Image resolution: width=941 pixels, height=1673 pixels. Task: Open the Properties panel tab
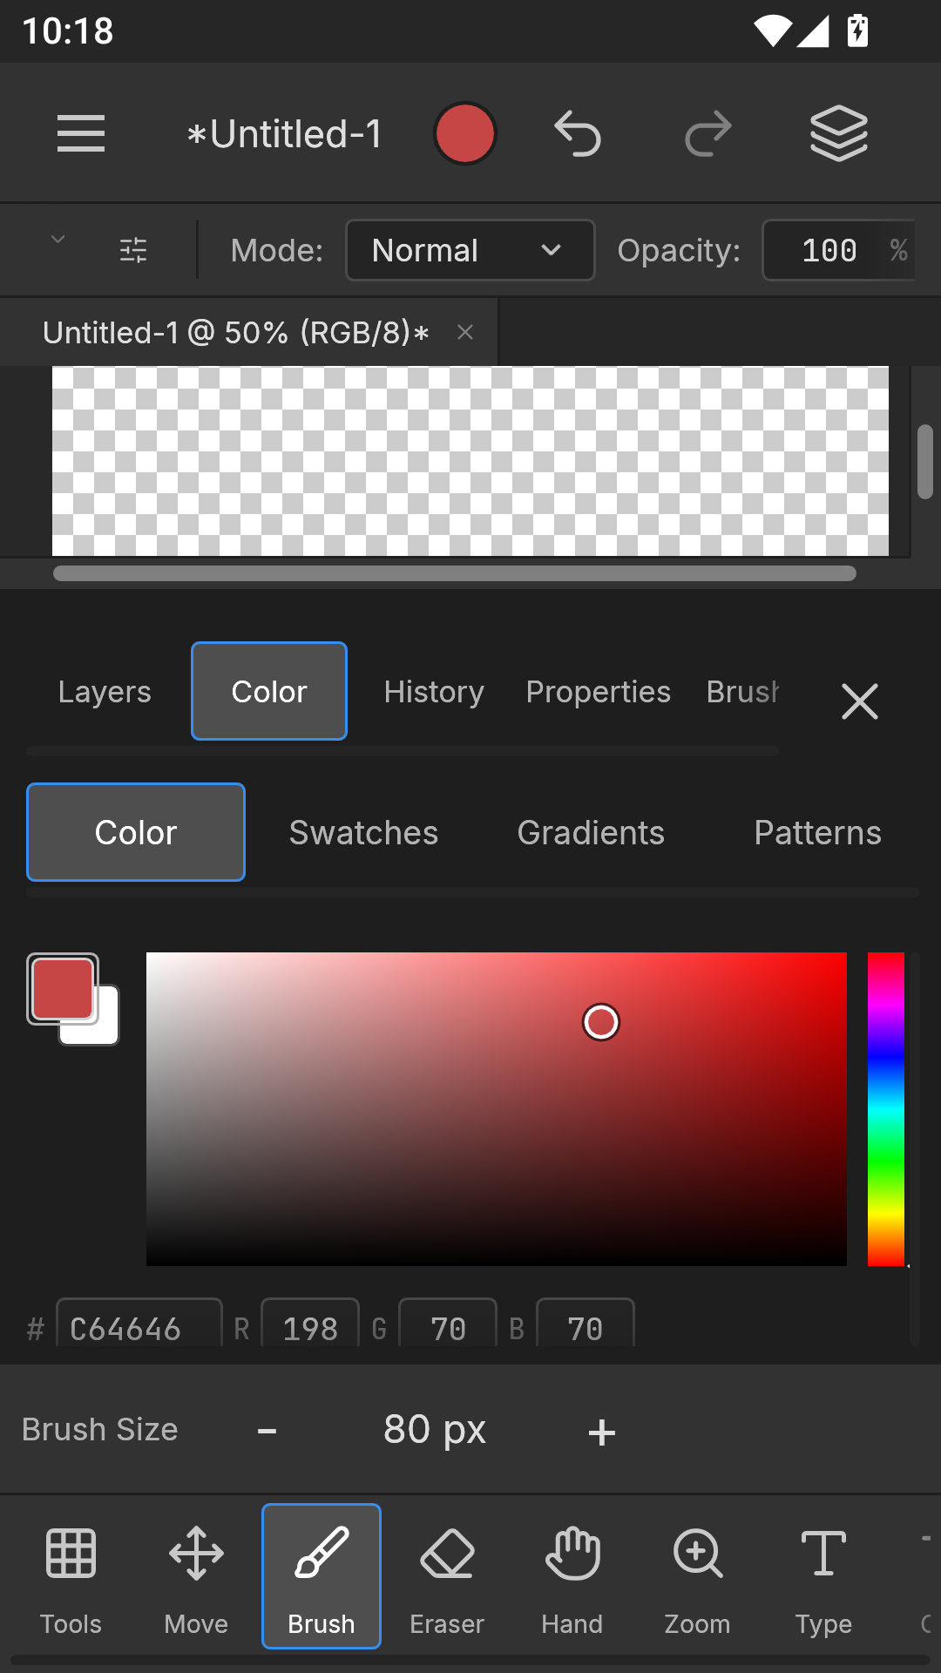tap(599, 692)
